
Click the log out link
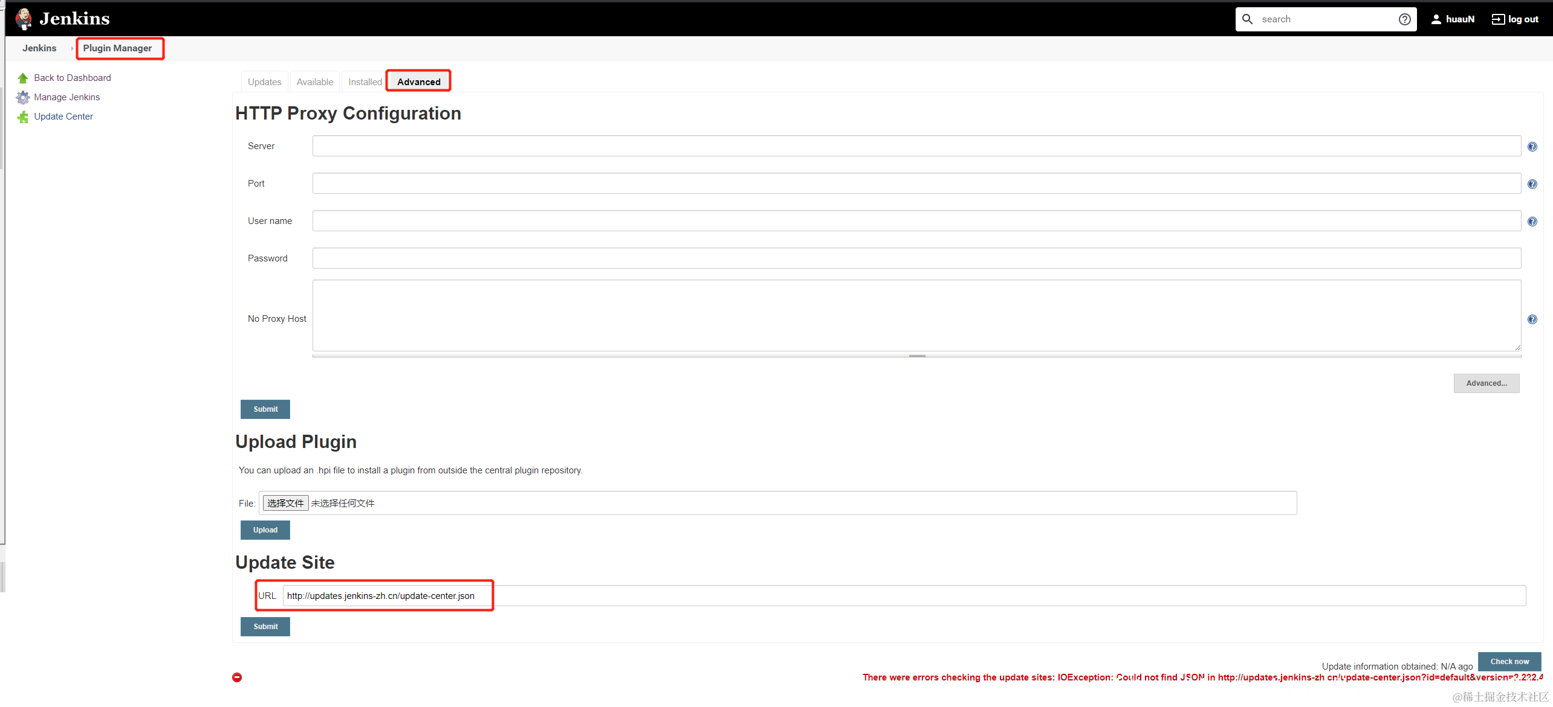(x=1515, y=19)
